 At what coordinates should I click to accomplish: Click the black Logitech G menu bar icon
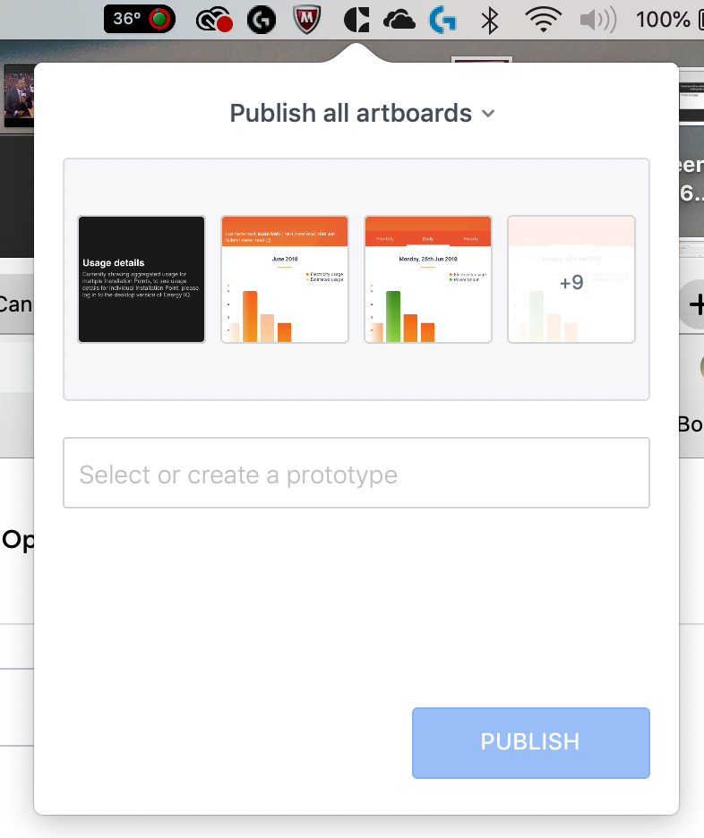(x=261, y=20)
